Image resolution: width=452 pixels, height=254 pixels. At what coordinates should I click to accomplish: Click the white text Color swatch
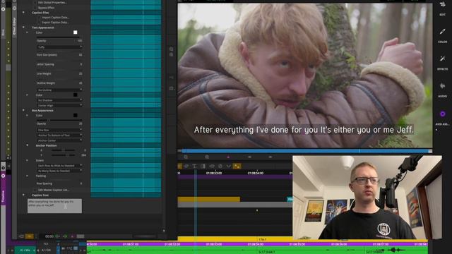click(76, 32)
